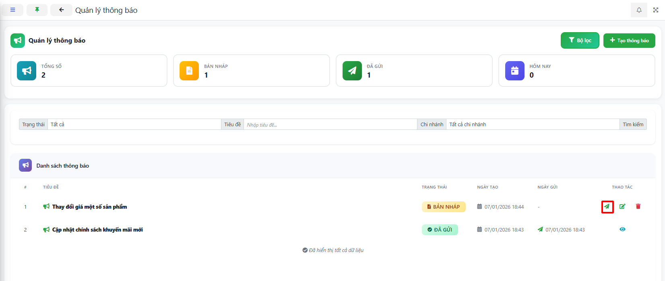665x281 pixels.
Task: Send the draft notification with paper plane
Action: (x=607, y=207)
